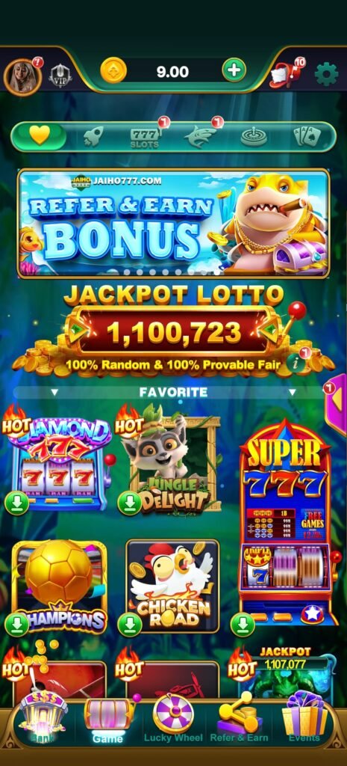347x766 pixels.
Task: Open Jackpot Lotto info icon
Action: (294, 362)
